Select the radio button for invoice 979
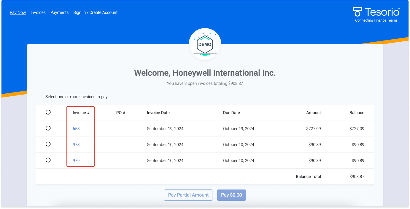Image resolution: width=410 pixels, height=209 pixels. click(48, 160)
